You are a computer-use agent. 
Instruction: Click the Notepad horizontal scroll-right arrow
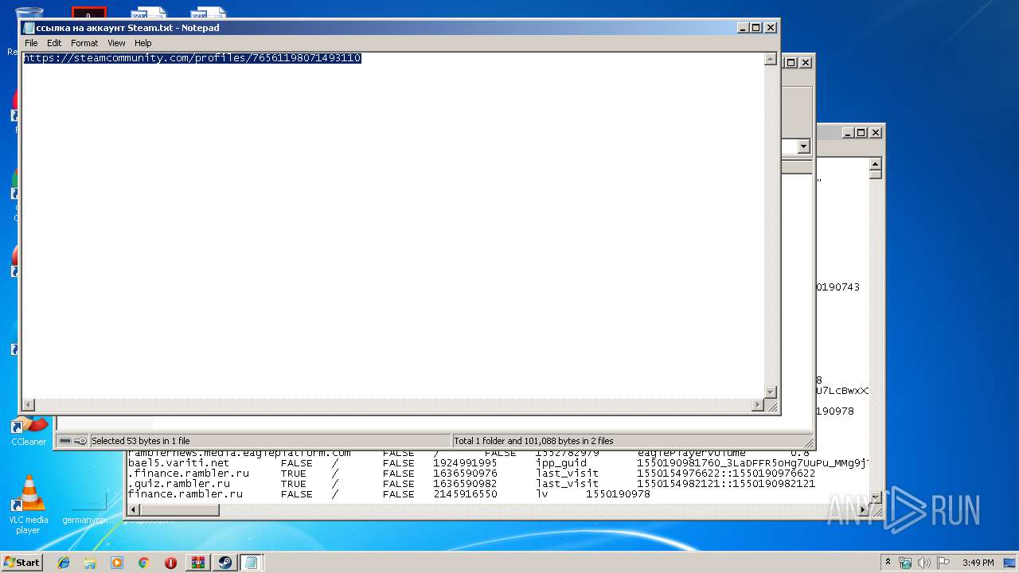pos(757,405)
